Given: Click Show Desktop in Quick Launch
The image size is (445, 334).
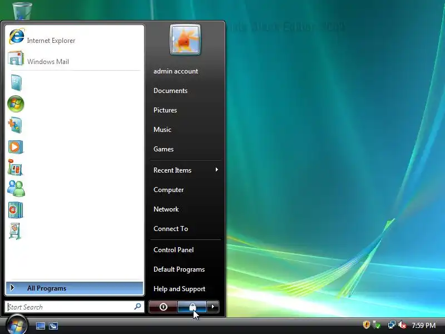Looking at the screenshot, I should (40, 326).
